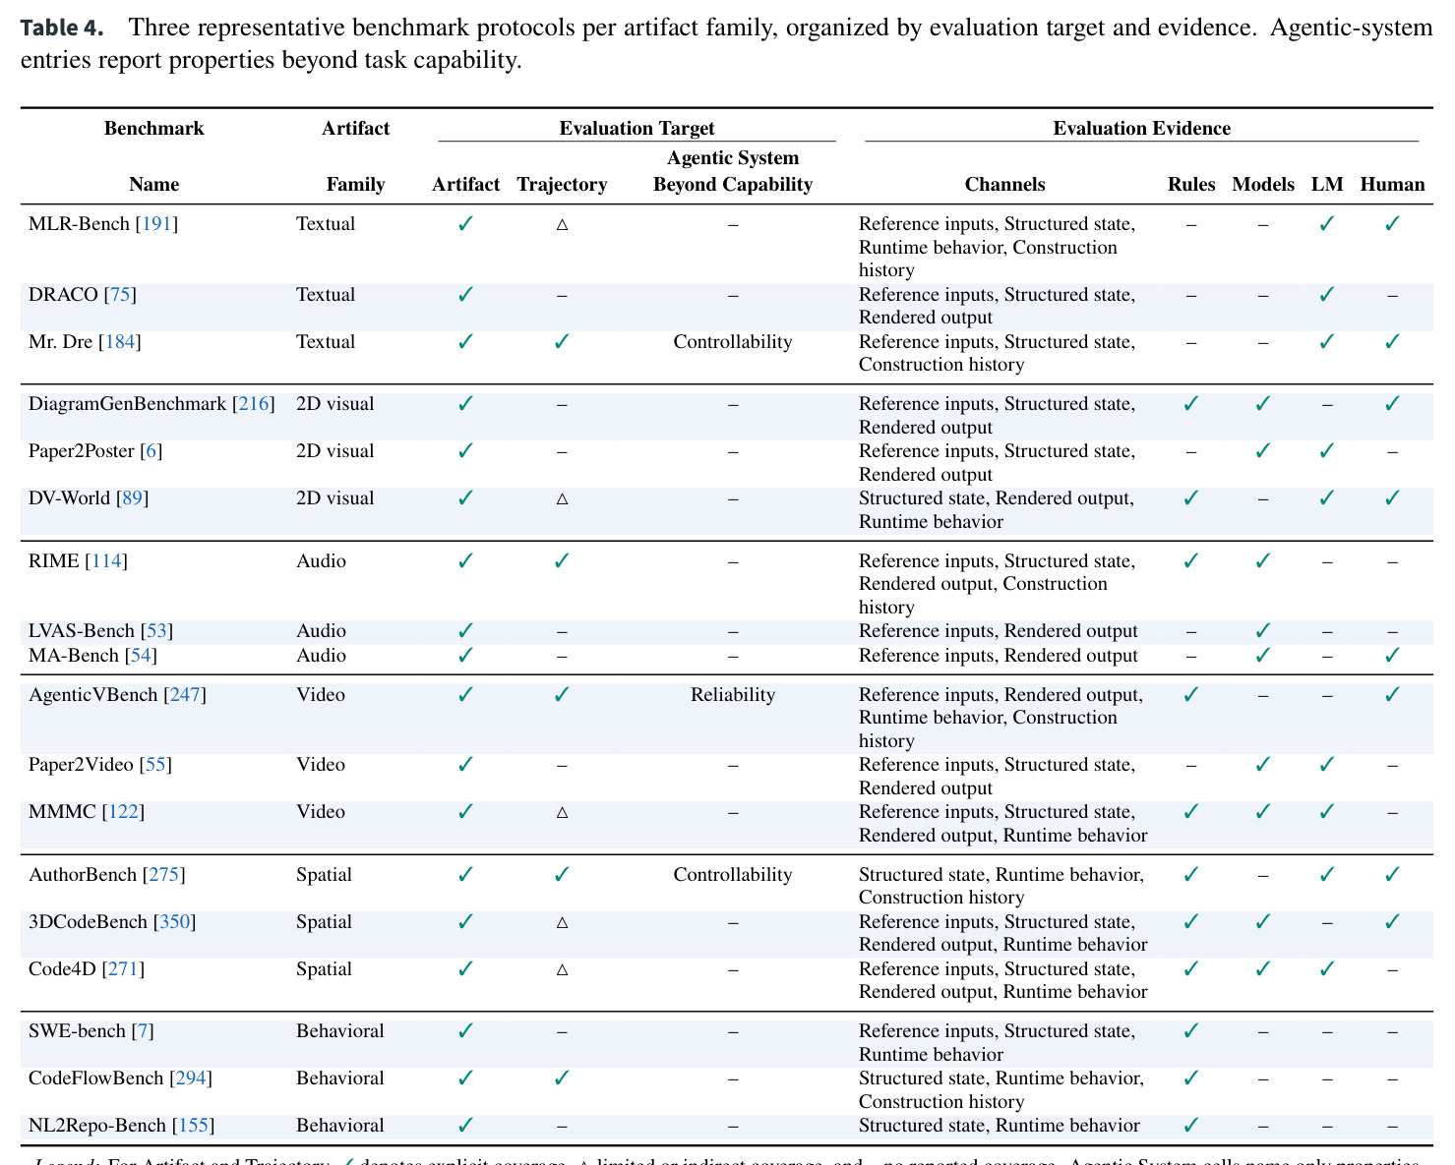Open citation 350 for 3DCodeBench
The image size is (1455, 1165).
tap(174, 922)
